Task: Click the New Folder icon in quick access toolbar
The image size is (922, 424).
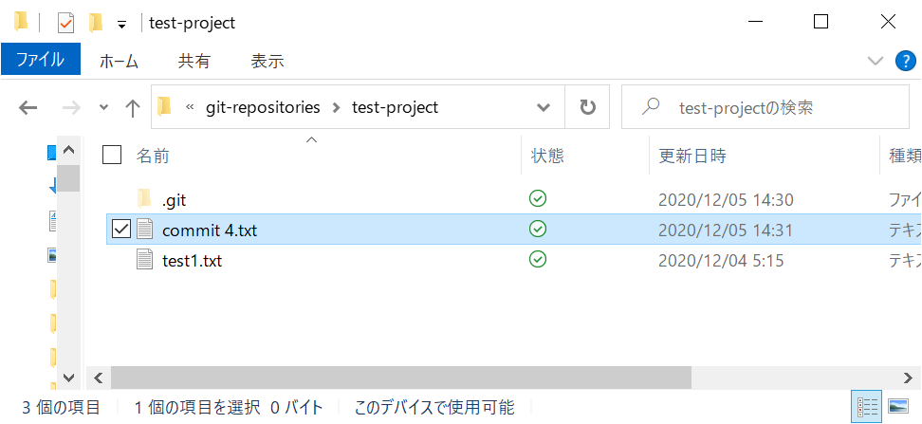Action: tap(95, 23)
